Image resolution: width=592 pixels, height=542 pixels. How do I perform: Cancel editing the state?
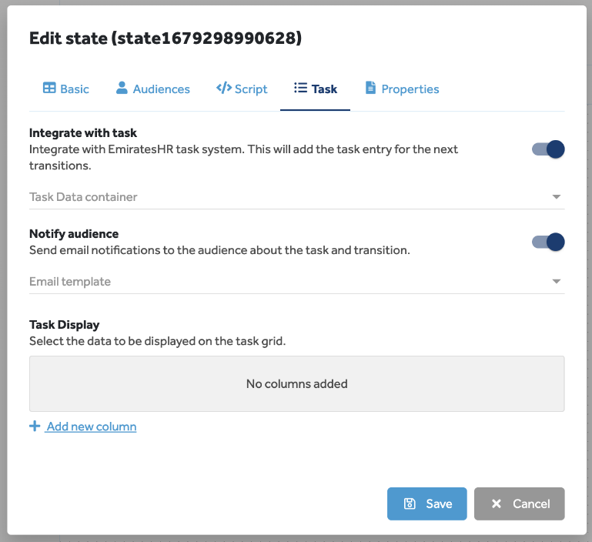520,504
